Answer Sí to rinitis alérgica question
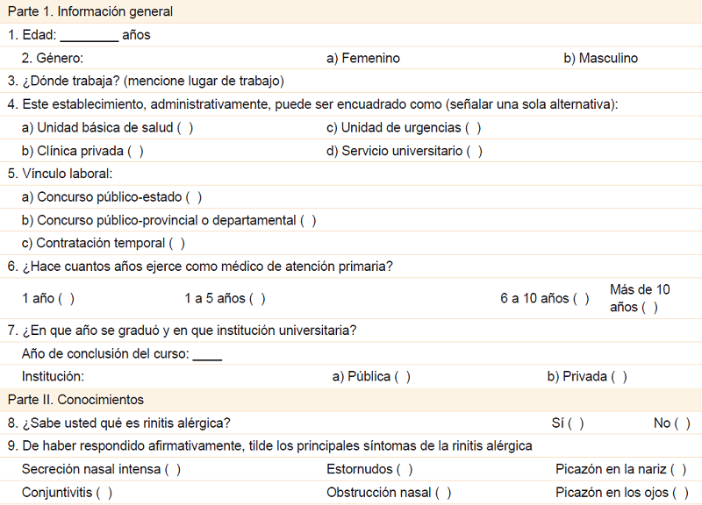 coord(576,423)
